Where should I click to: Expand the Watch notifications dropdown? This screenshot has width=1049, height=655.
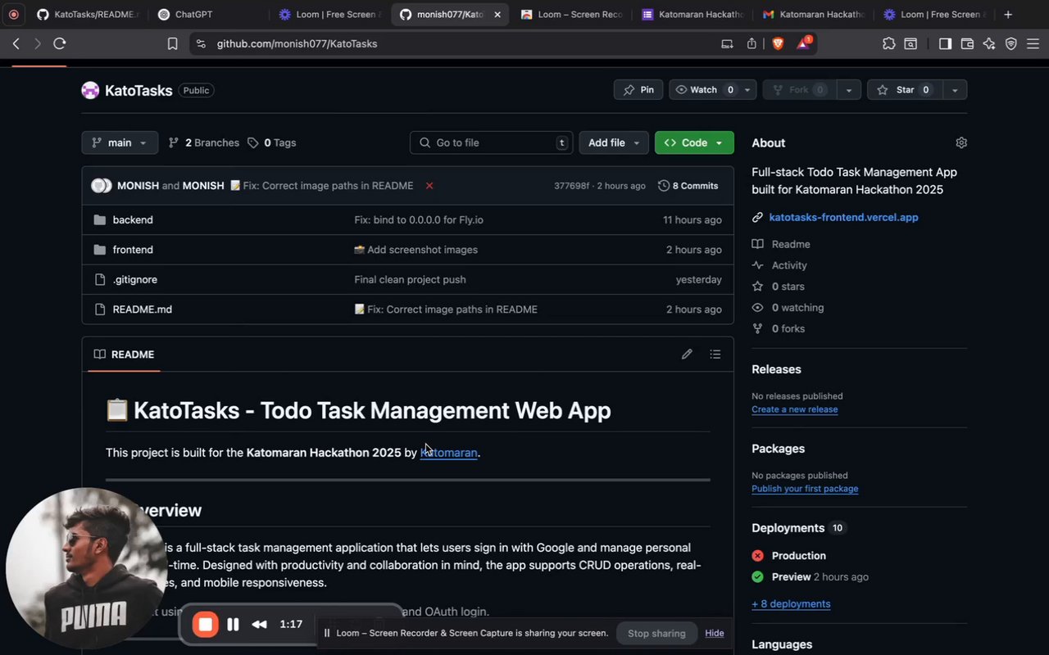click(x=712, y=90)
